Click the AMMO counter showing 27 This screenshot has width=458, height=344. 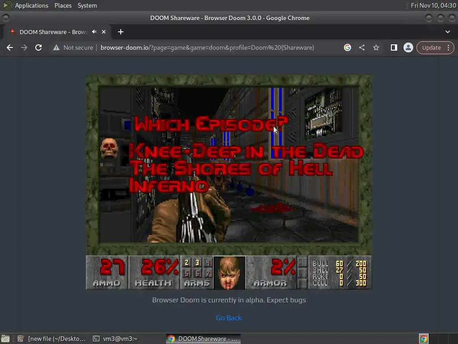point(107,273)
